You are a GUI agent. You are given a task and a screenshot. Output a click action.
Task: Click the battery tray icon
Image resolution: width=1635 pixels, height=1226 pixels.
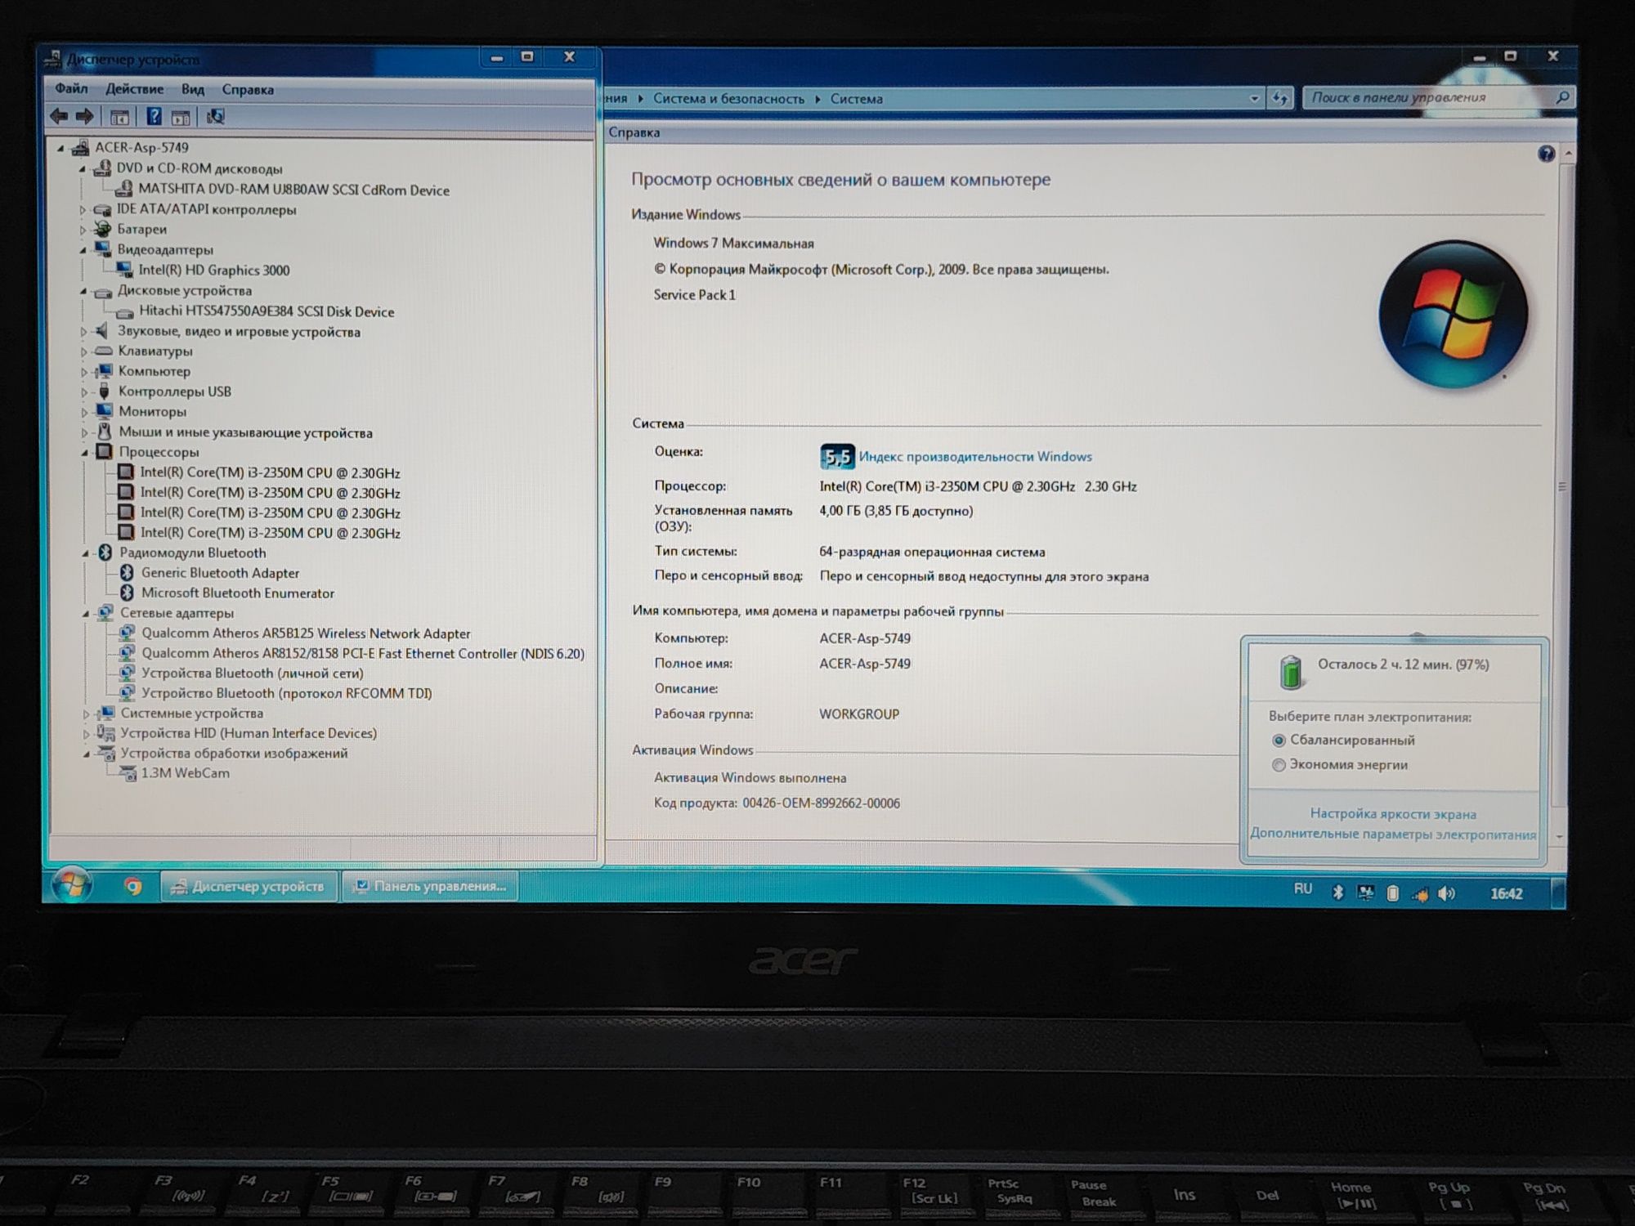[1393, 893]
